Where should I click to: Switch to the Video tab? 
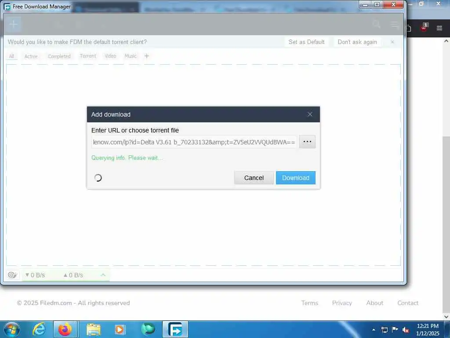[110, 56]
